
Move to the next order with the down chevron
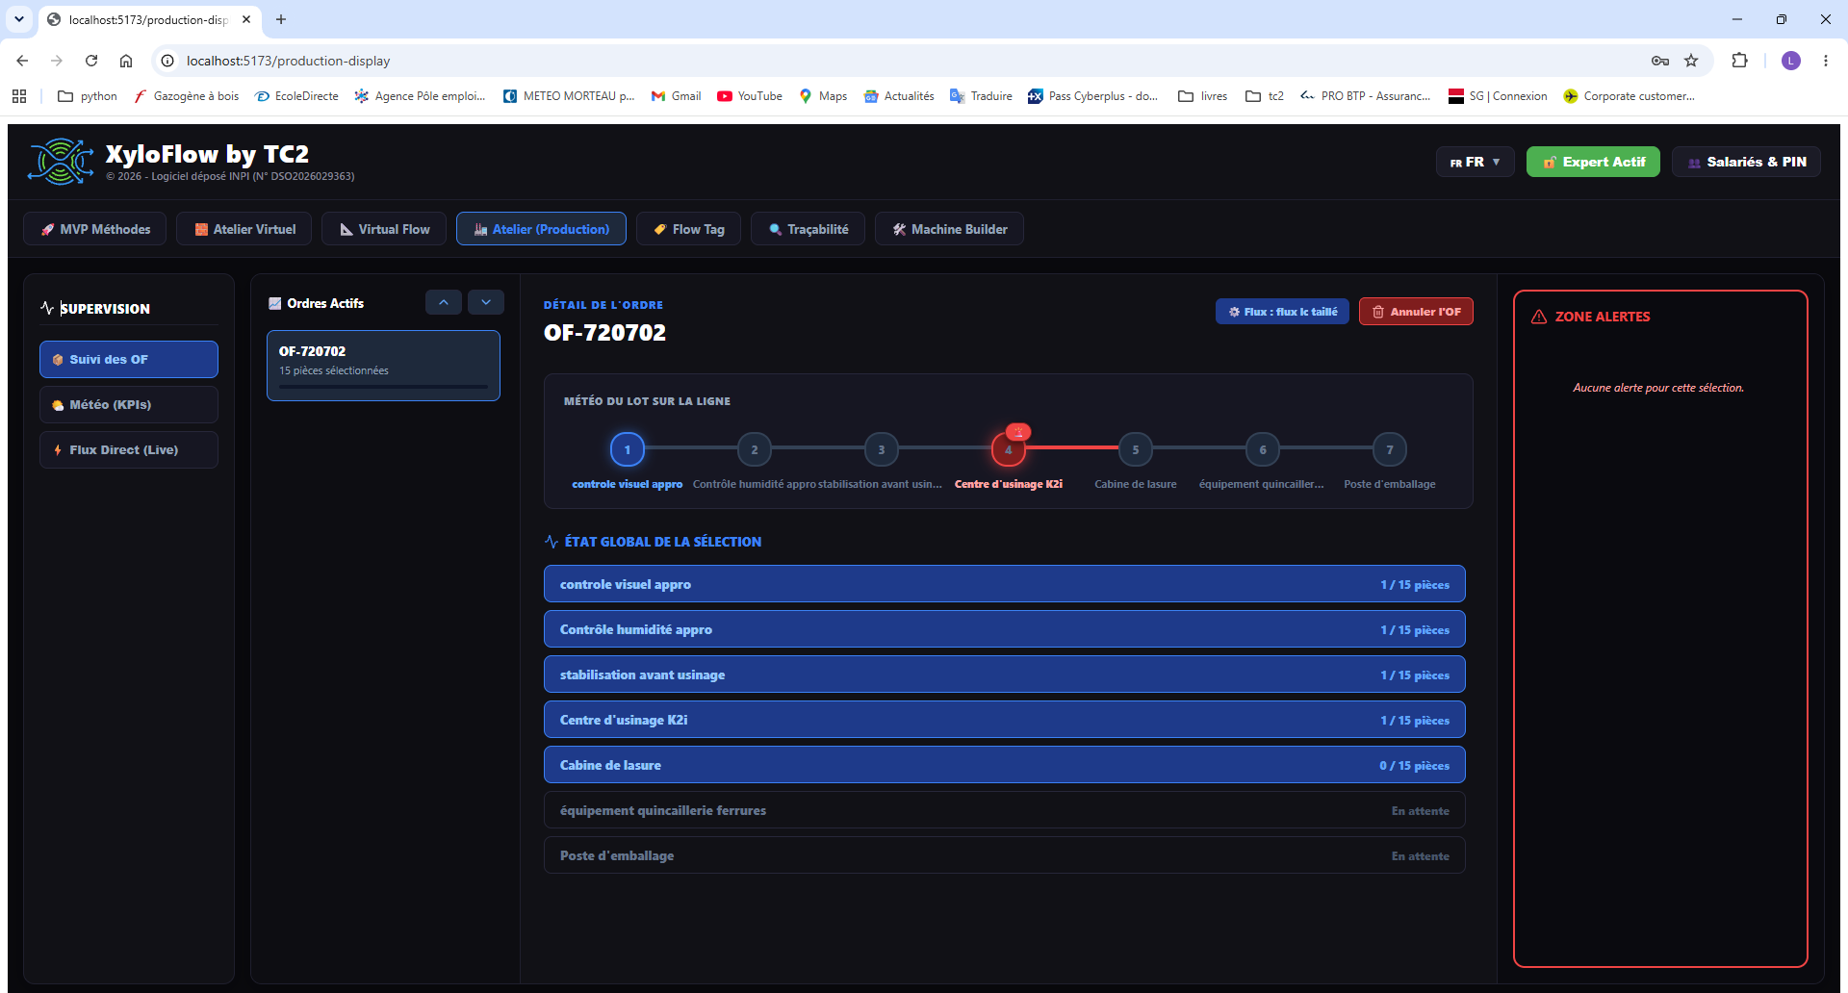pos(486,302)
